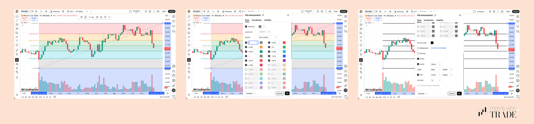534x124 pixels.
Task: Switch to Coordinates tab in the middle dialog
Action: [x=257, y=20]
